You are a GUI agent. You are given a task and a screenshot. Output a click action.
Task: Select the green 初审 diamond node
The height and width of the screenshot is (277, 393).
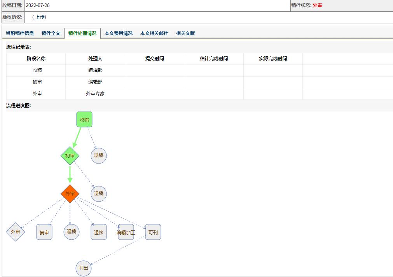(70, 156)
